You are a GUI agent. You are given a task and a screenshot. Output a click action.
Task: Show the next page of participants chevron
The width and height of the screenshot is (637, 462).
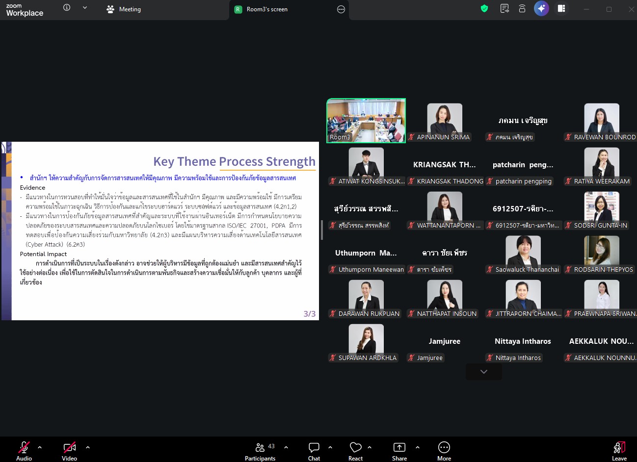tap(484, 372)
